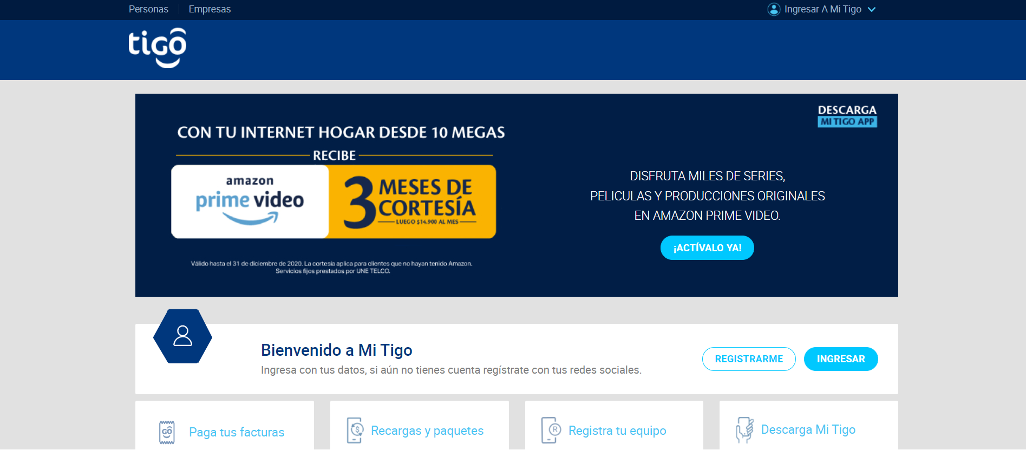
Task: Click the INGRESAR button
Action: [841, 359]
